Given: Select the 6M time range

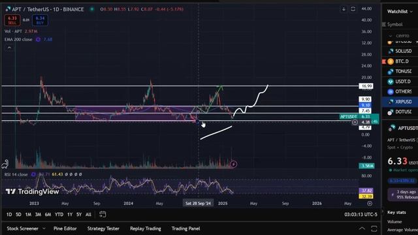Looking at the screenshot, I should (x=48, y=215).
